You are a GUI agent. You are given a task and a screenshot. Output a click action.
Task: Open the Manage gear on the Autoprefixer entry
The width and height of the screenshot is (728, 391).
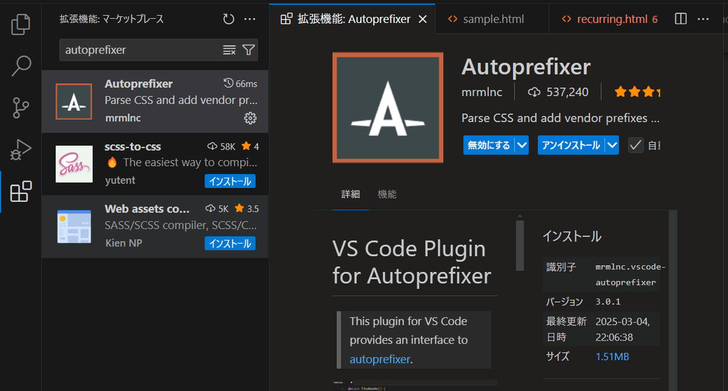(251, 119)
